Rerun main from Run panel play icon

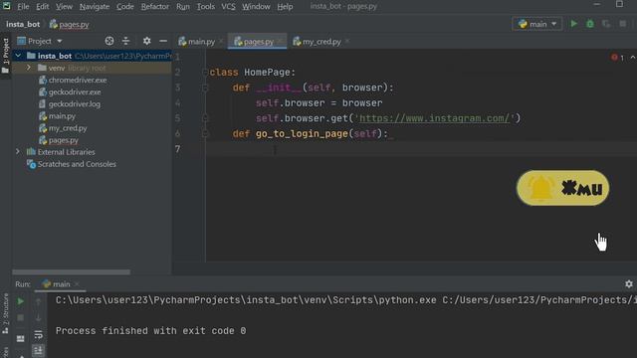tap(20, 301)
